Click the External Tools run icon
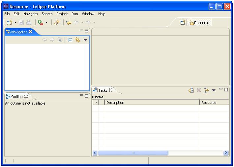Image resolution: width=234 pixels, height=167 pixels. 41,22
